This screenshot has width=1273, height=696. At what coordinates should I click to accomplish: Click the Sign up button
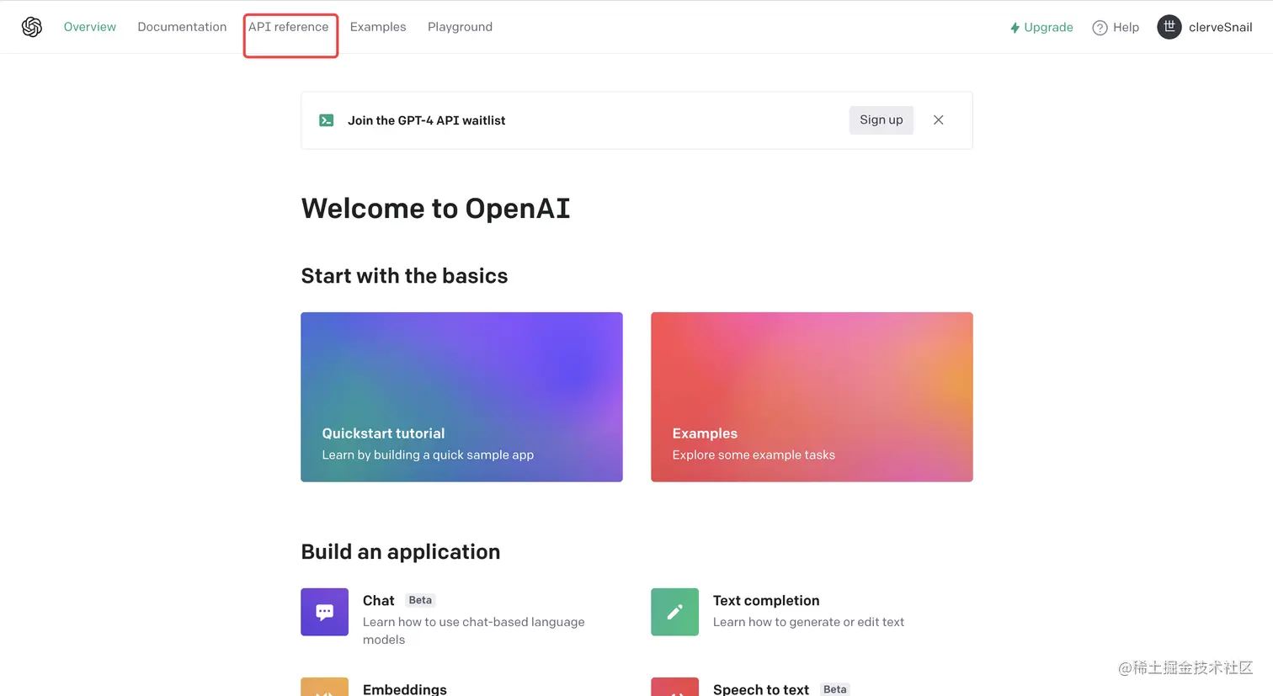point(881,120)
